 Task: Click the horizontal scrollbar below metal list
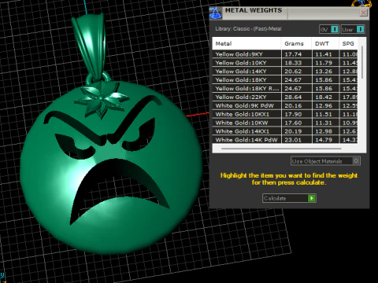pyautogui.click(x=281, y=149)
